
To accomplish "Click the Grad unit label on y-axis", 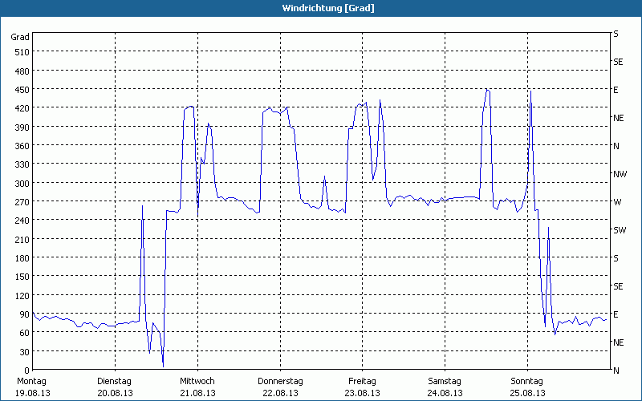I will pyautogui.click(x=20, y=37).
